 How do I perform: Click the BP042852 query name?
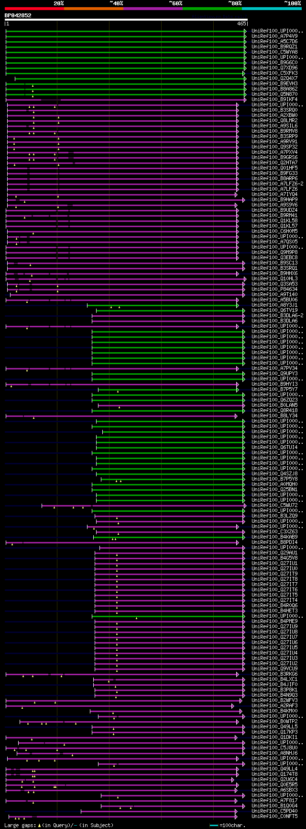[18, 15]
